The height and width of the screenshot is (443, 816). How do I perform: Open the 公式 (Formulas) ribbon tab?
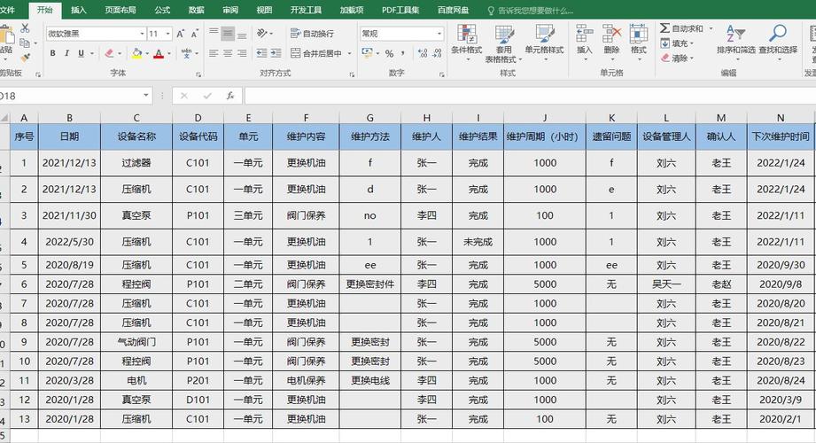(x=162, y=10)
